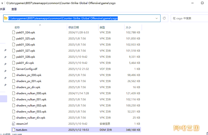Sort files by the 名称 column header
208x135 pixels.
[x=17, y=27]
